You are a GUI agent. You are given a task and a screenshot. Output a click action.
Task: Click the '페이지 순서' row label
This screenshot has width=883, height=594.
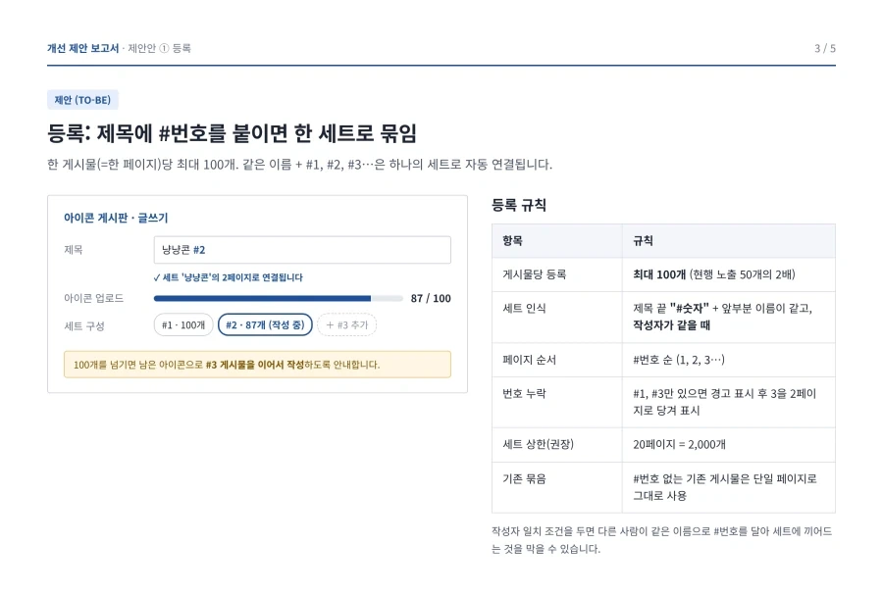[x=530, y=360]
